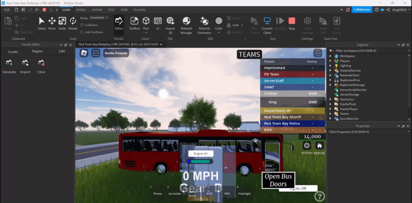Open the Mode Geometric dropdown

[x=99, y=18]
